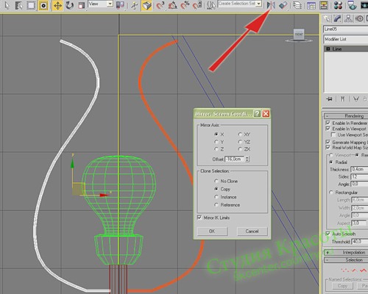Click the Threshold value field

pos(360,242)
